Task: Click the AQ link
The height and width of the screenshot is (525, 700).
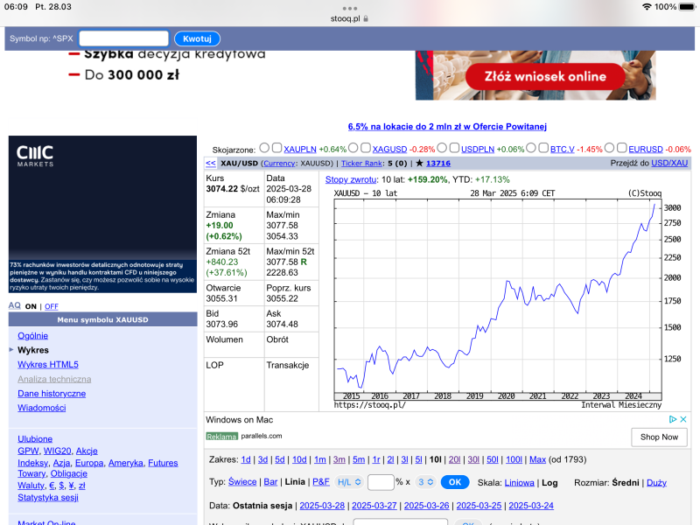Action: click(14, 305)
